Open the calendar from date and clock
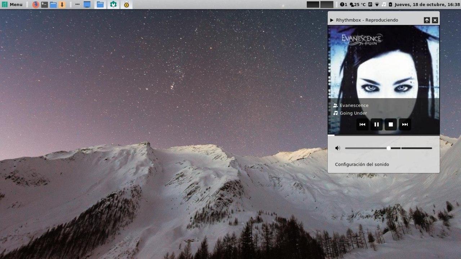Viewport: 461px width, 259px height. pyautogui.click(x=427, y=5)
